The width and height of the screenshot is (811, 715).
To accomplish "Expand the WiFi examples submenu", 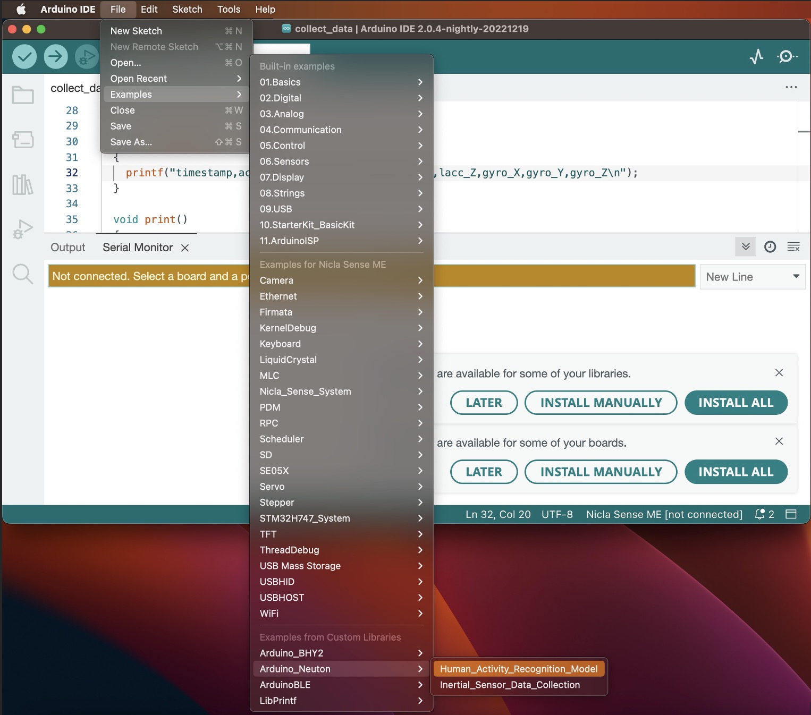I will (341, 614).
